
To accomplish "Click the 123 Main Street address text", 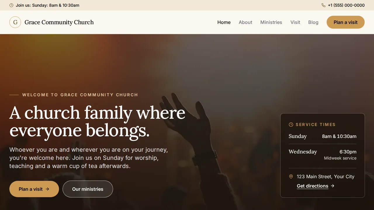I will click(325, 176).
